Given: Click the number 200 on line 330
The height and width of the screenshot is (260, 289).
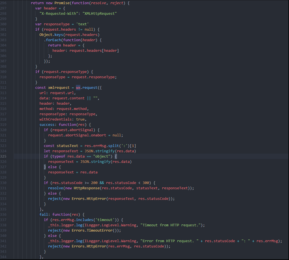Looking at the screenshot, I should click(94, 183).
